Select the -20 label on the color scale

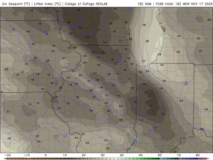point(8,155)
